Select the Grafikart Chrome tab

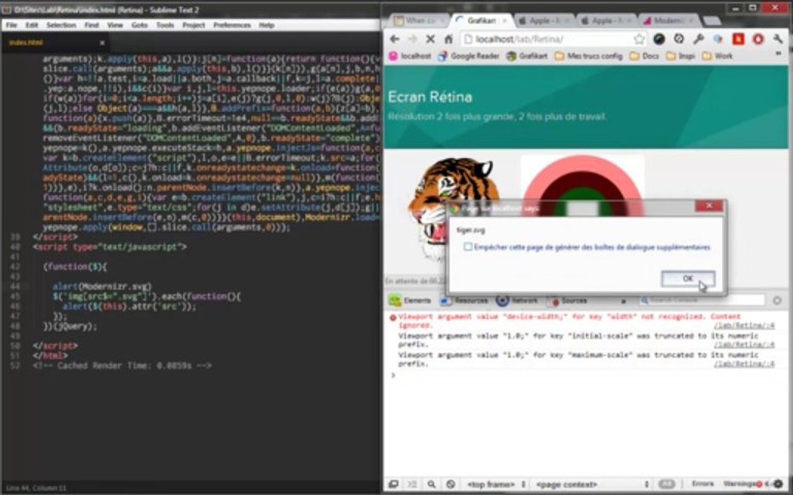point(481,21)
